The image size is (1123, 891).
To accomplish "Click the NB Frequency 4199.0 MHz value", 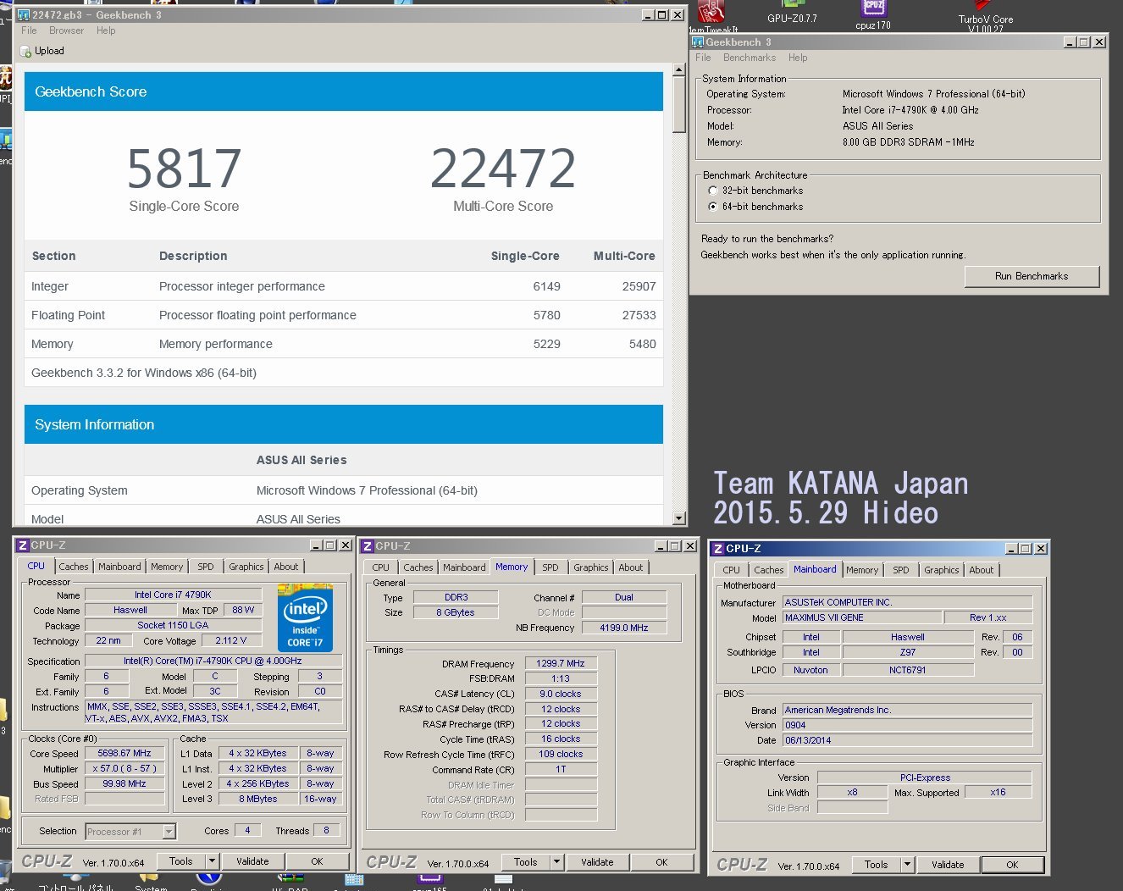I will (x=624, y=628).
